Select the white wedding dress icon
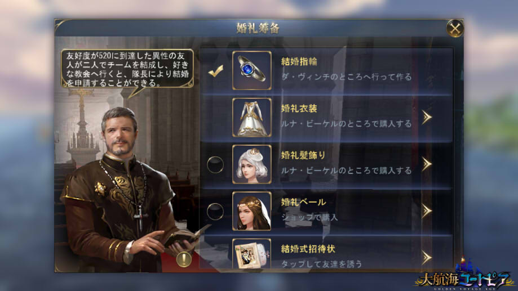This screenshot has width=518, height=291. pyautogui.click(x=252, y=118)
